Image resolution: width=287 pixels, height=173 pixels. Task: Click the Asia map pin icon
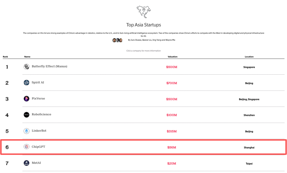tap(143, 11)
